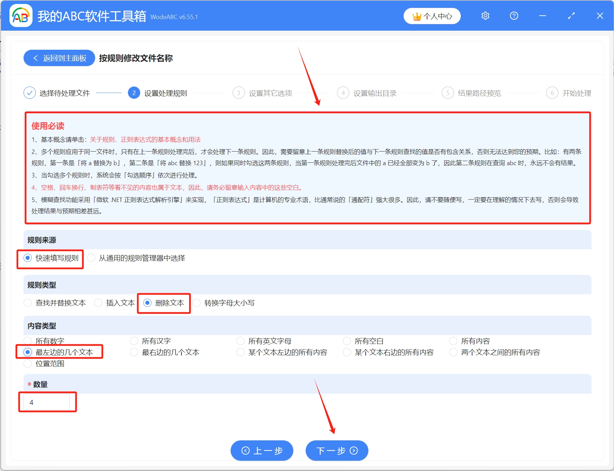Click the AB application logo
The image size is (614, 471).
pyautogui.click(x=20, y=16)
